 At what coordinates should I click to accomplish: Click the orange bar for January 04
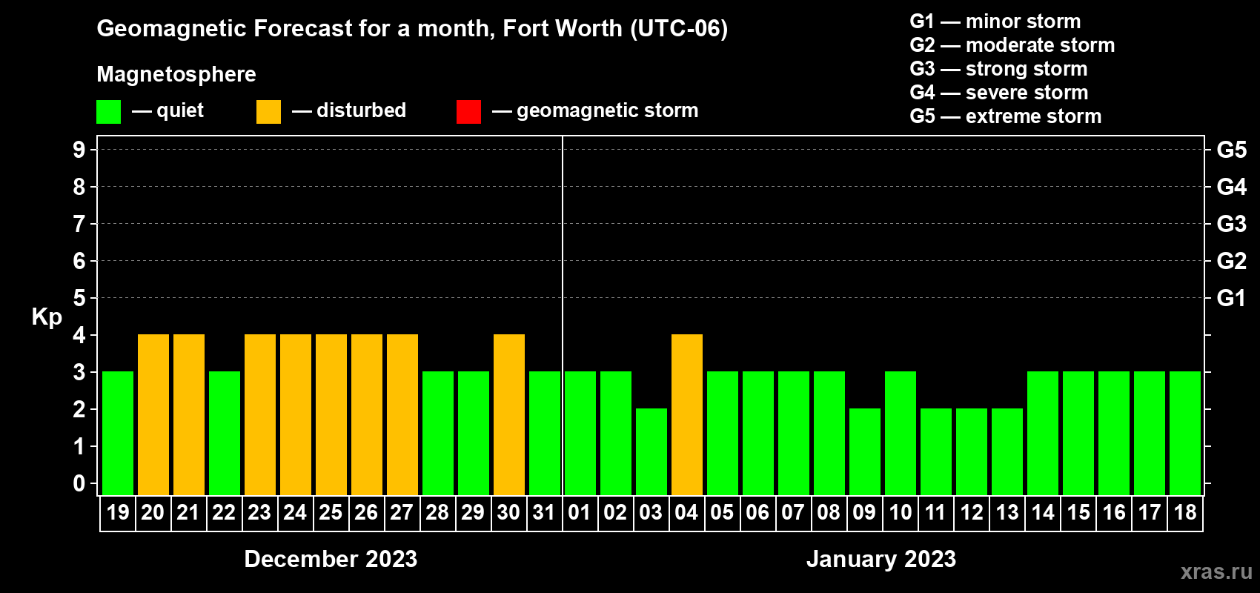[x=687, y=414]
